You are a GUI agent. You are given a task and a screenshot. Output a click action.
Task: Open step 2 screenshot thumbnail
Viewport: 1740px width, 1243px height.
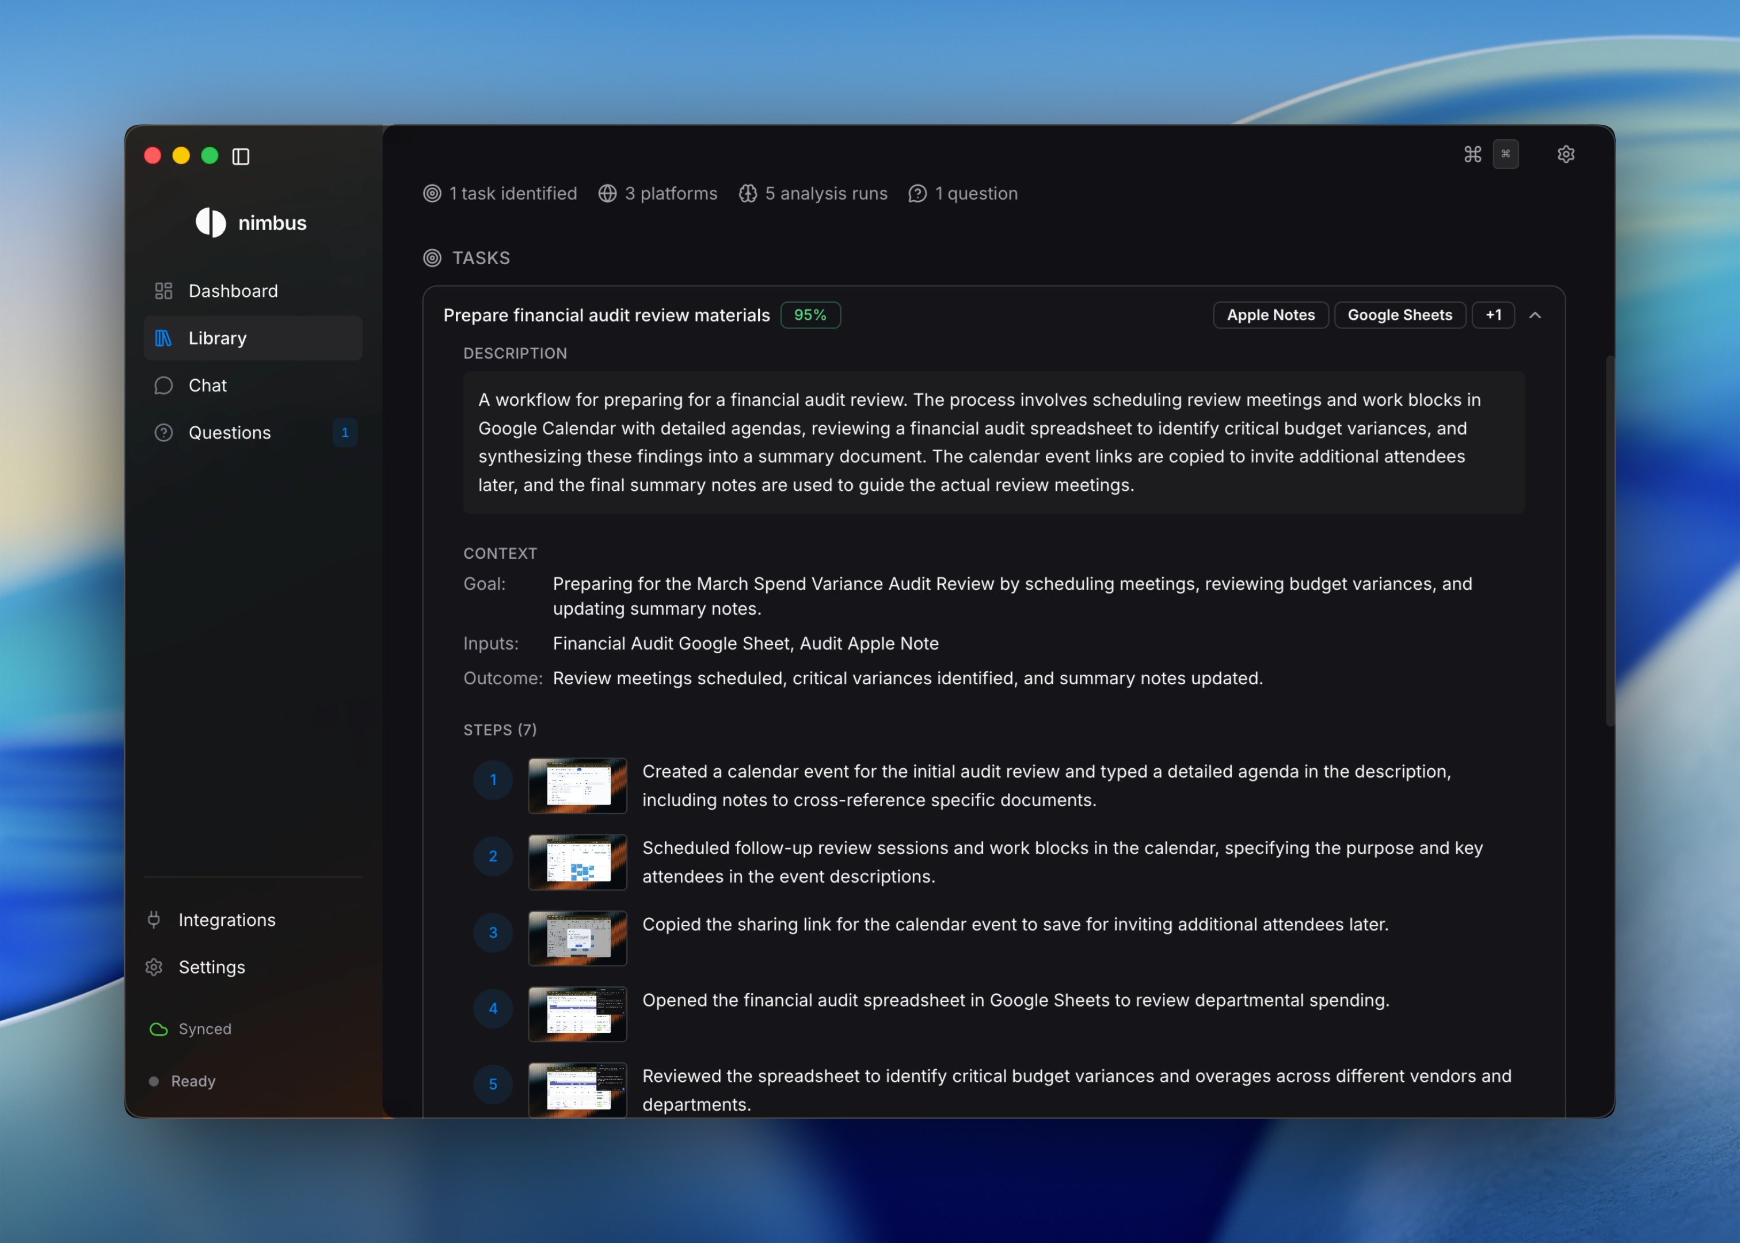click(577, 862)
